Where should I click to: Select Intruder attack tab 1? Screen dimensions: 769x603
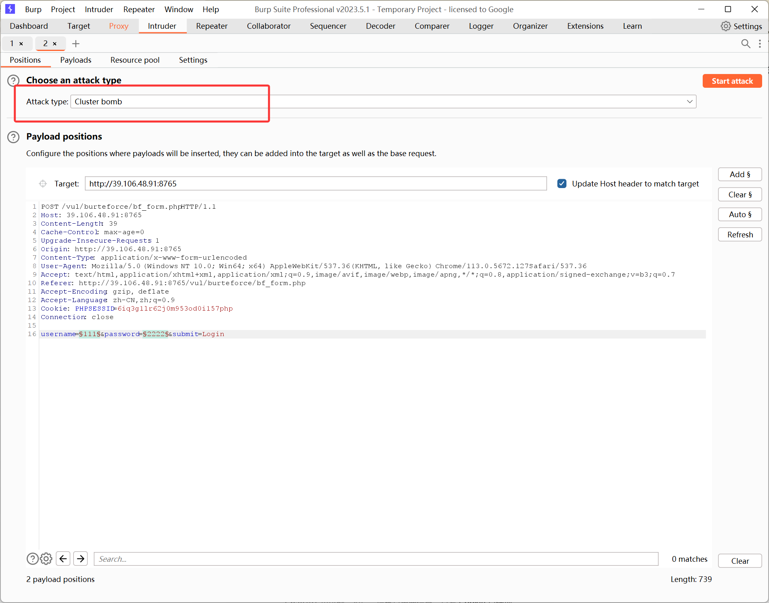coord(12,43)
